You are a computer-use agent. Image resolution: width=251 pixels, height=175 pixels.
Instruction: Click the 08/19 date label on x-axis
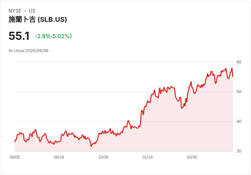click(59, 157)
